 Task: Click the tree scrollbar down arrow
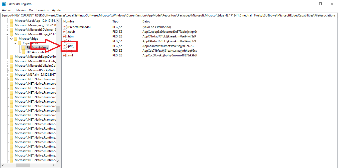click(x=58, y=161)
